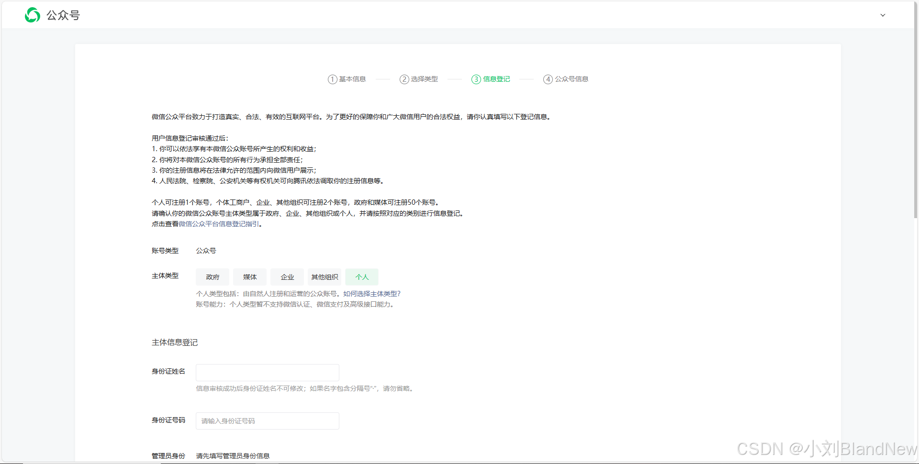Choose 企业 as the subject type

(x=287, y=277)
